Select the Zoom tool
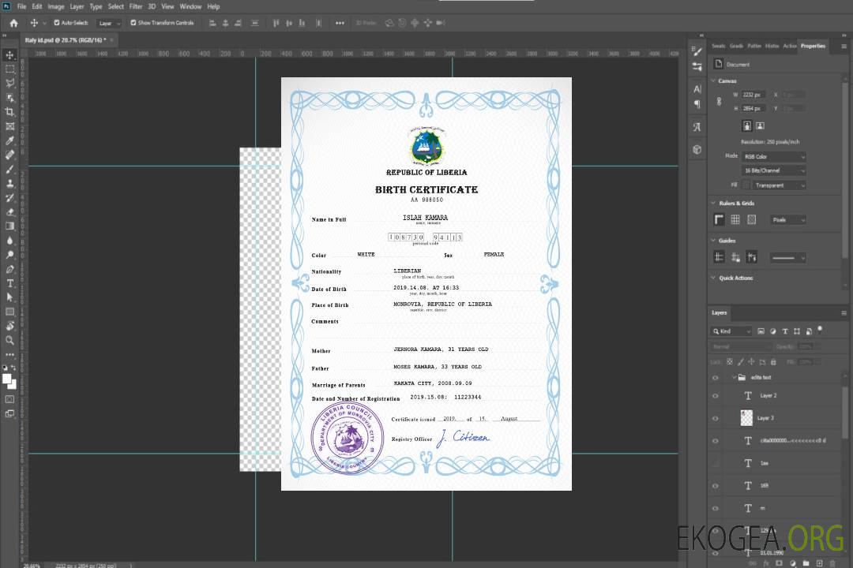The height and width of the screenshot is (568, 853). (x=9, y=340)
